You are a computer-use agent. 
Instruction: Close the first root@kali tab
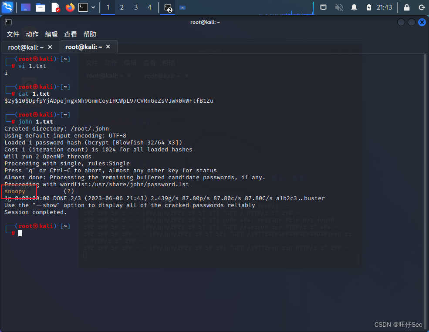pos(50,47)
